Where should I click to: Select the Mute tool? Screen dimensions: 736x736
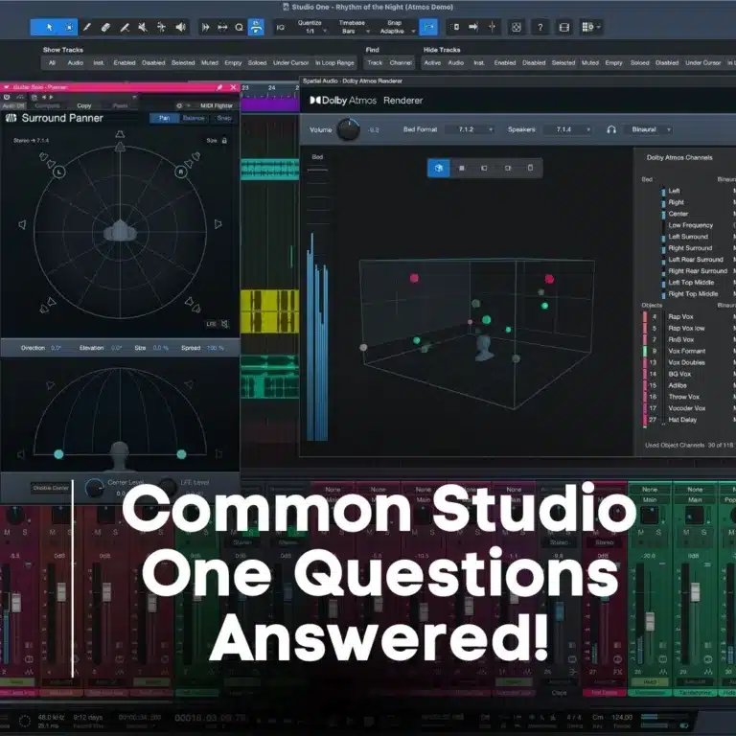click(x=143, y=27)
